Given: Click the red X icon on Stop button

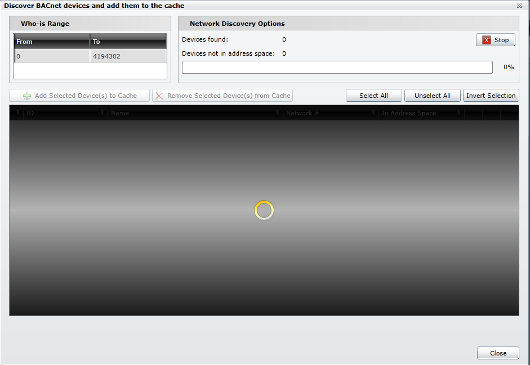Looking at the screenshot, I should click(x=487, y=40).
